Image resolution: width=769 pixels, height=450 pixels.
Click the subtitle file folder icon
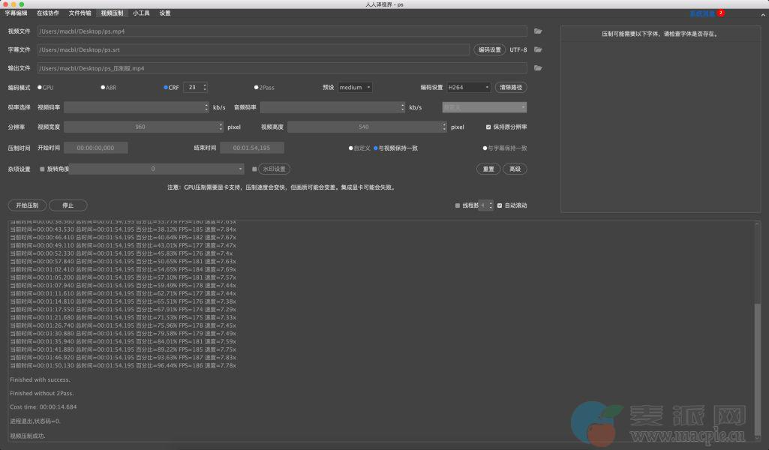pos(538,49)
